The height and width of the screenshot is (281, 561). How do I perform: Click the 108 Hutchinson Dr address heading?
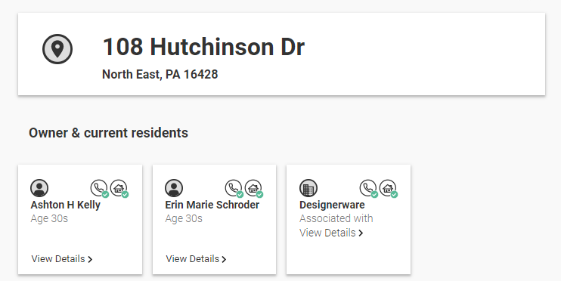pos(203,47)
